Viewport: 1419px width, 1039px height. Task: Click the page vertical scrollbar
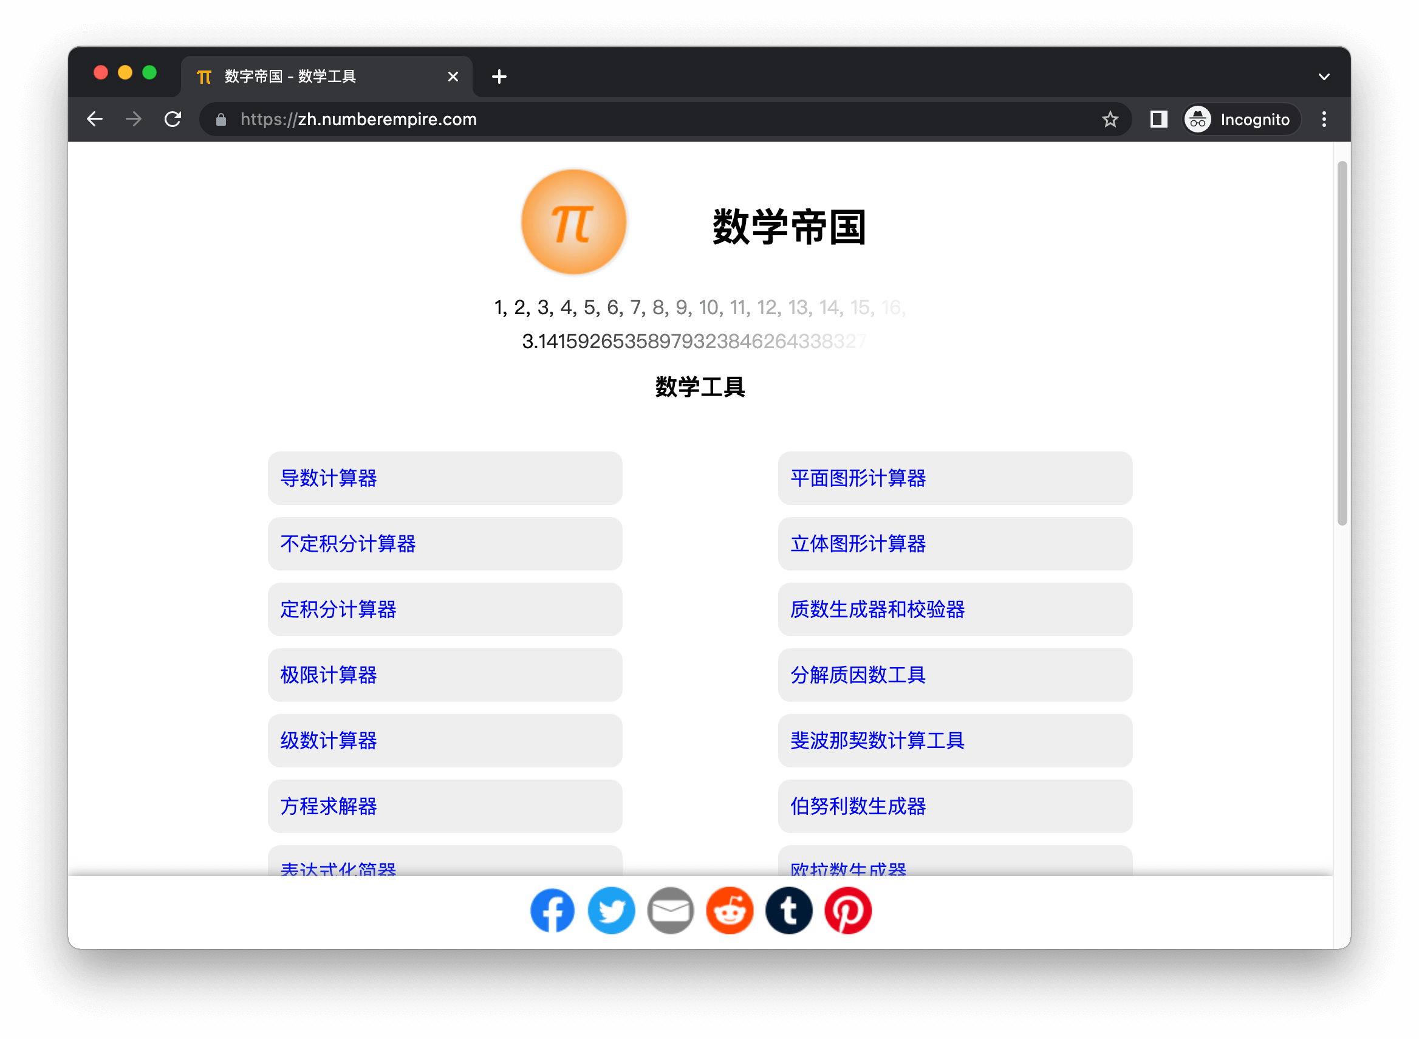pos(1342,343)
